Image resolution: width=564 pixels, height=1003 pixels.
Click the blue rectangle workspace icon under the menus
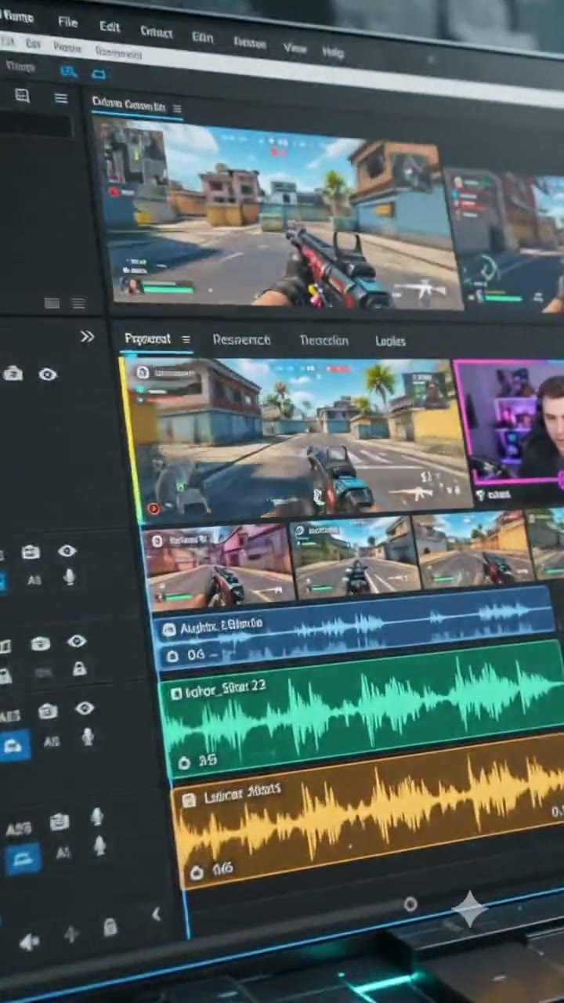[99, 74]
